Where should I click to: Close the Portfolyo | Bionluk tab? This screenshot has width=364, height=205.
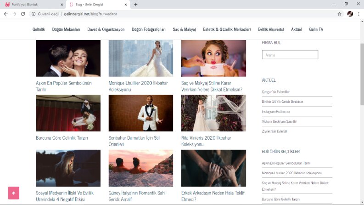click(62, 5)
